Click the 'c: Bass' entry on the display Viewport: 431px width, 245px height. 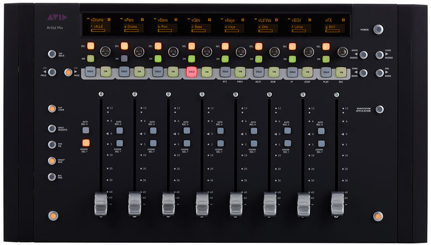click(198, 27)
